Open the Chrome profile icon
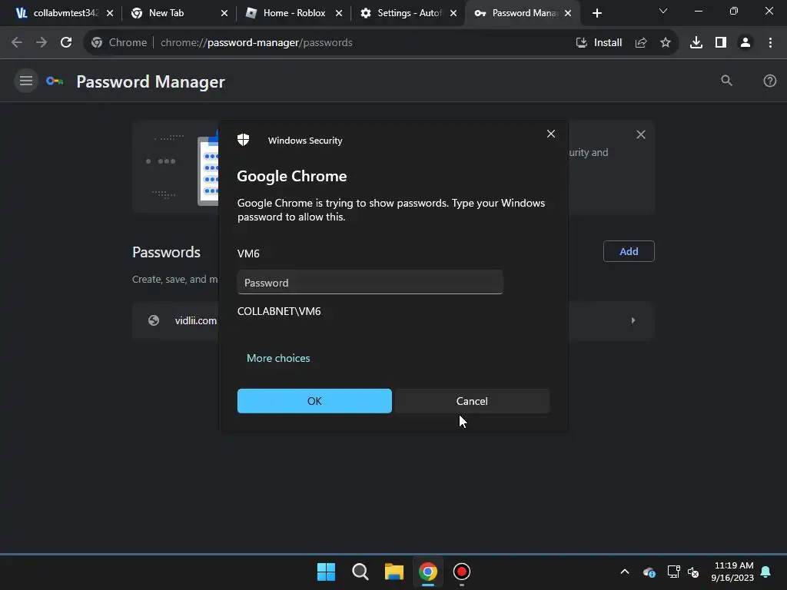This screenshot has height=590, width=787. coord(745,43)
